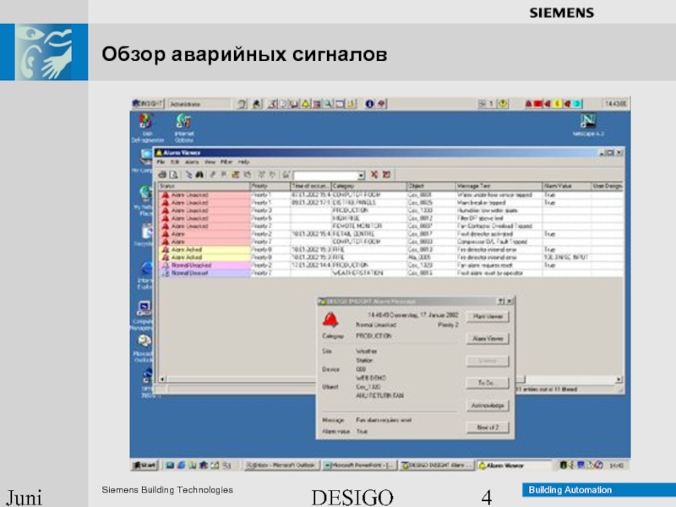This screenshot has height=507, width=676.
Task: Select the REMOTE MONITOR alarm row
Action: (x=390, y=226)
